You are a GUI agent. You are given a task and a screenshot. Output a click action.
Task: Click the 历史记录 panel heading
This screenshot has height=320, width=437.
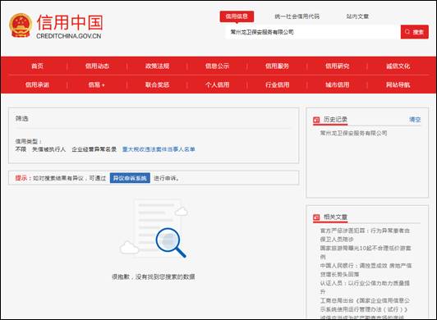(335, 120)
